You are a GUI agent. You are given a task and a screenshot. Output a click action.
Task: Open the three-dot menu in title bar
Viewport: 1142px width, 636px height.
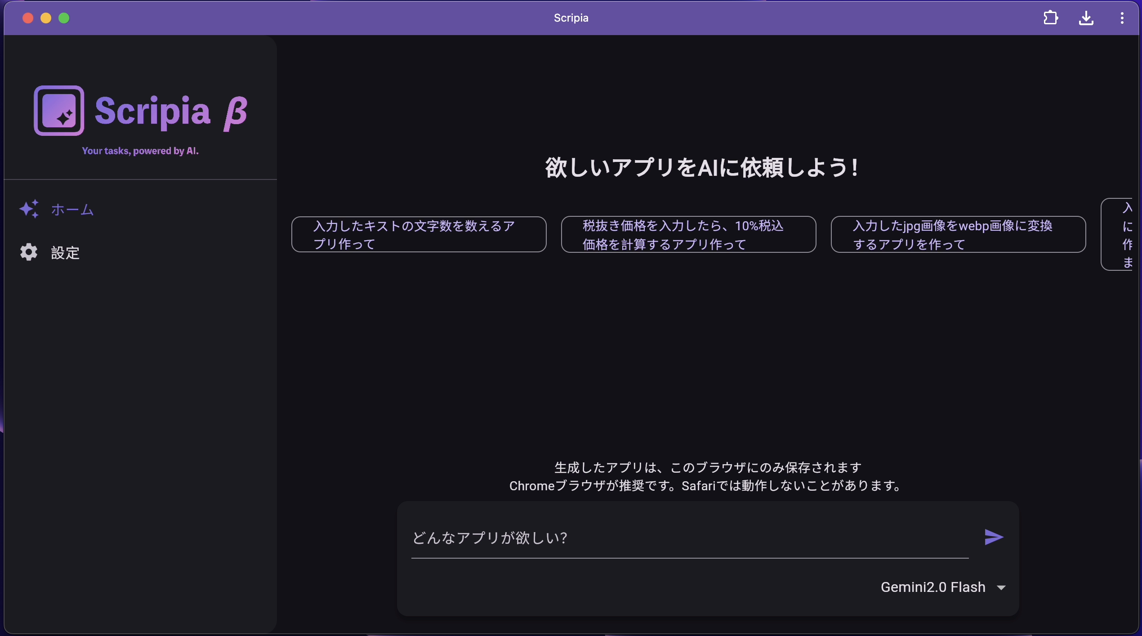(x=1122, y=18)
